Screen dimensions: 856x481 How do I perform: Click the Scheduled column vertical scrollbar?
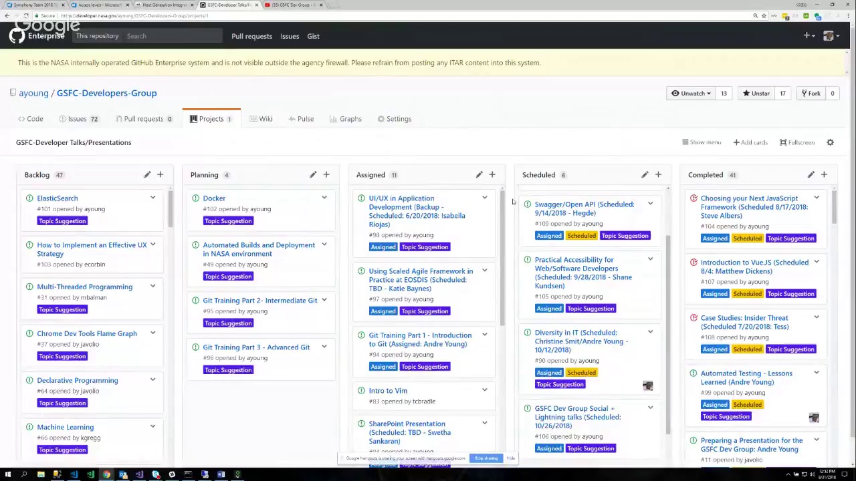(667, 334)
